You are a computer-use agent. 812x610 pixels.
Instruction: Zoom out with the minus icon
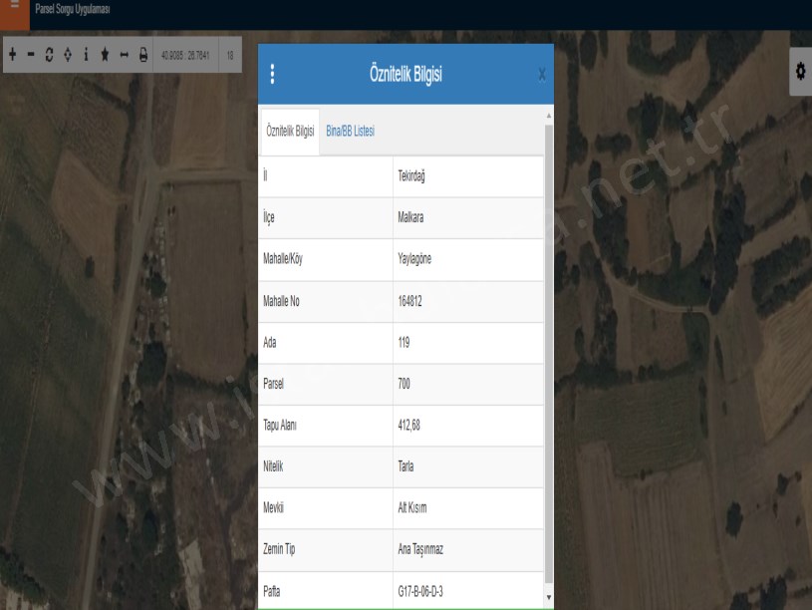(x=31, y=54)
